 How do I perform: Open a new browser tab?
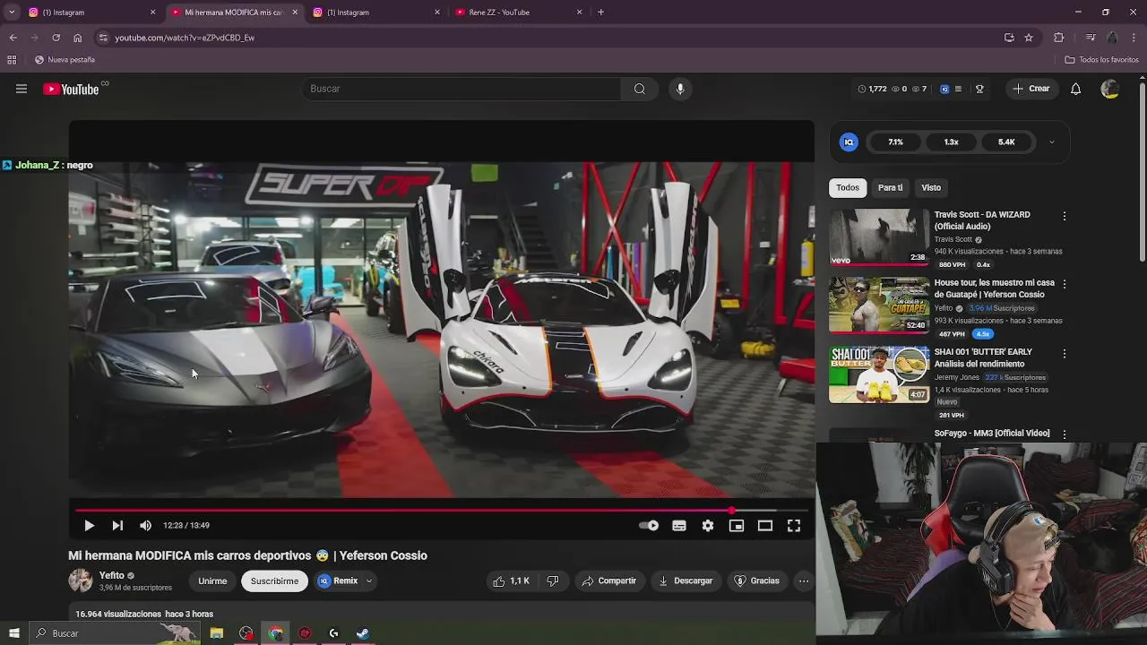[600, 13]
